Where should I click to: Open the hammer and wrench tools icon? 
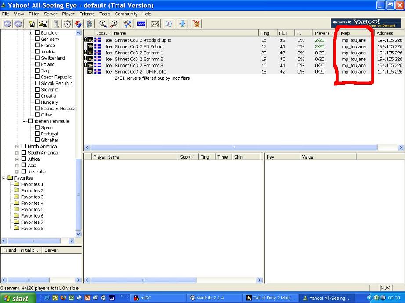[x=127, y=24]
